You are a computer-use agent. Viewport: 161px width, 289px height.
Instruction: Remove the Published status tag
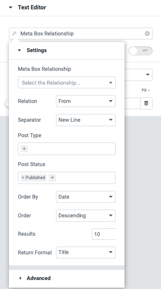click(23, 178)
